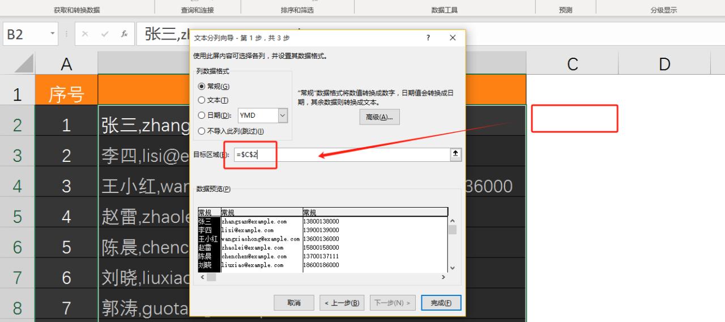This screenshot has height=322, width=725.
Task: Select column A header
Action: [x=66, y=64]
